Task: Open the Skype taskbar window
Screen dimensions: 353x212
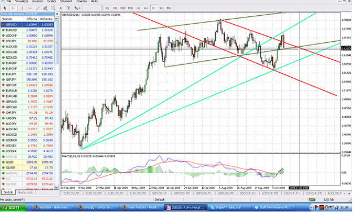Action: 229,207
